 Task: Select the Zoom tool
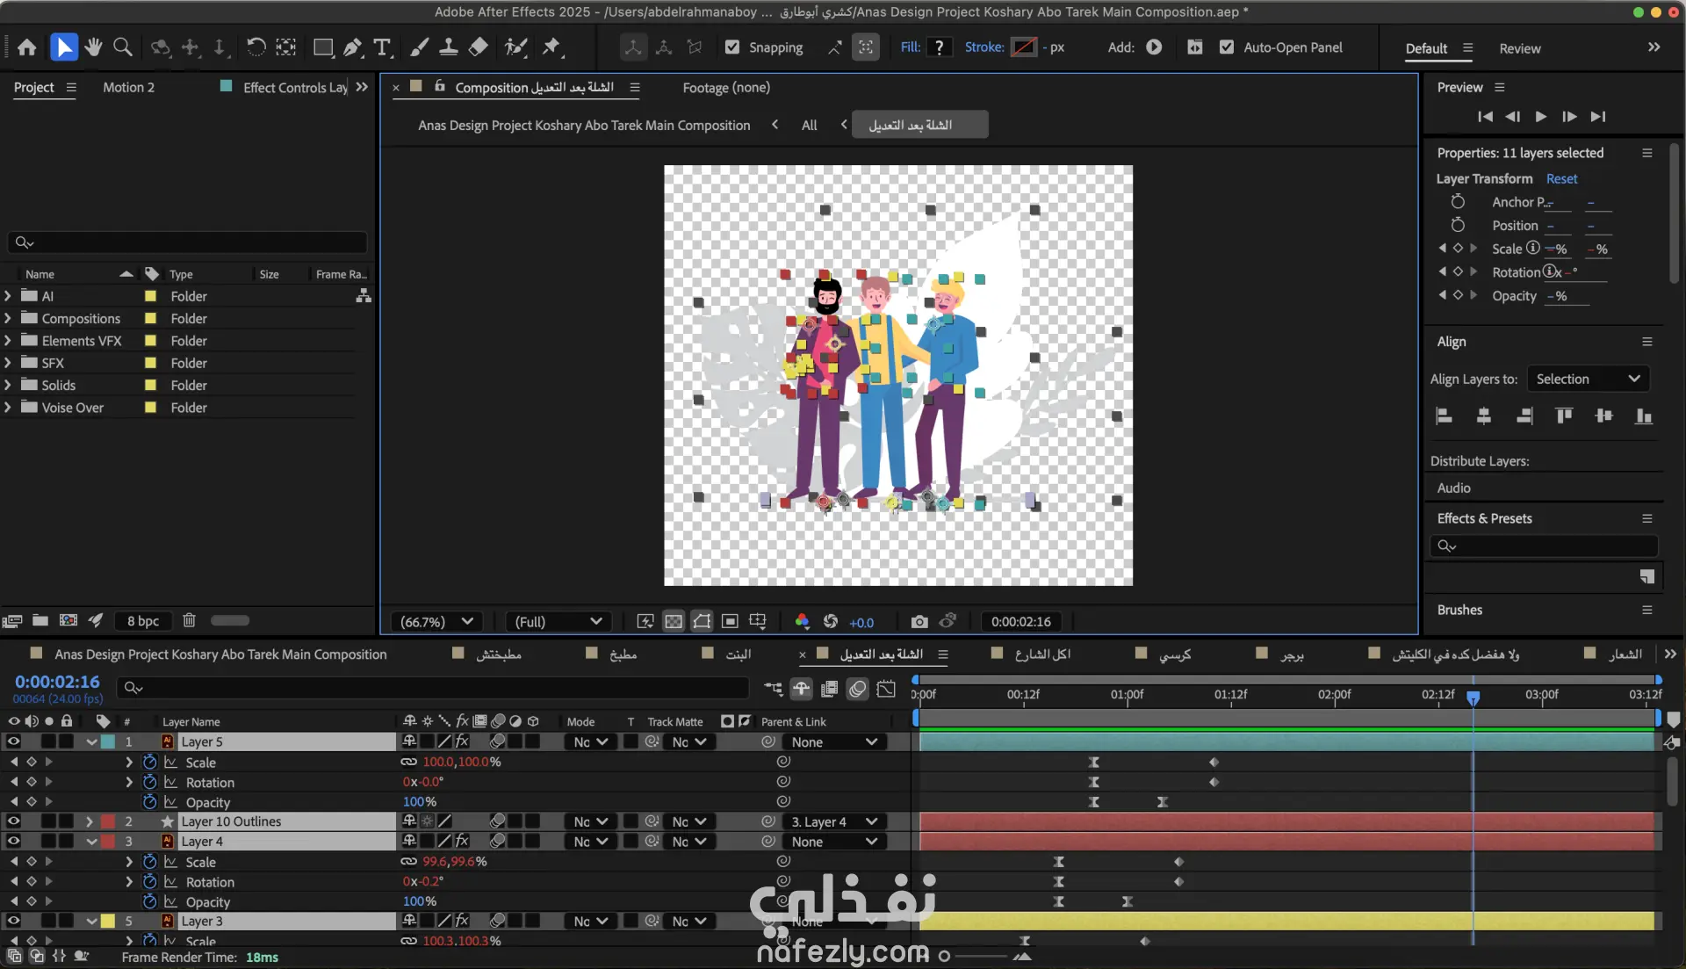click(123, 47)
